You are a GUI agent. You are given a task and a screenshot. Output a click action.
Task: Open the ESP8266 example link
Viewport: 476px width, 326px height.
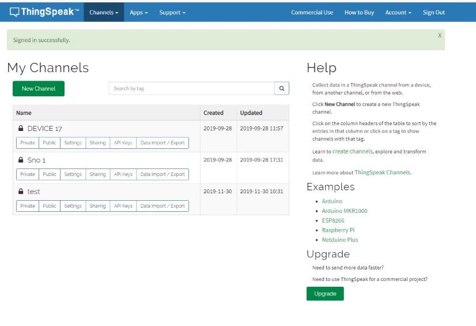point(333,220)
